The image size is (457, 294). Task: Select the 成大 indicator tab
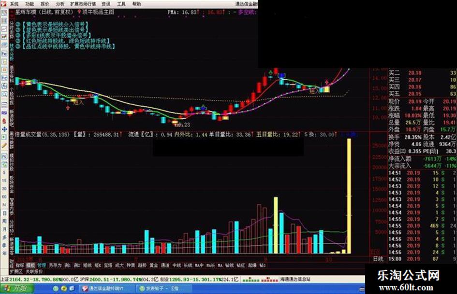[x=119, y=266]
